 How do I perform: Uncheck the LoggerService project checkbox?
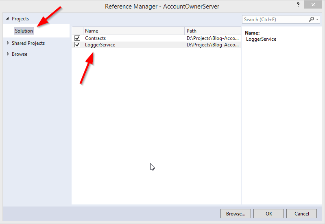click(77, 45)
